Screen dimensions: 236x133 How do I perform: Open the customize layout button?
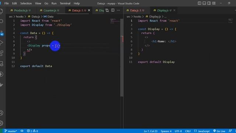point(214,3)
